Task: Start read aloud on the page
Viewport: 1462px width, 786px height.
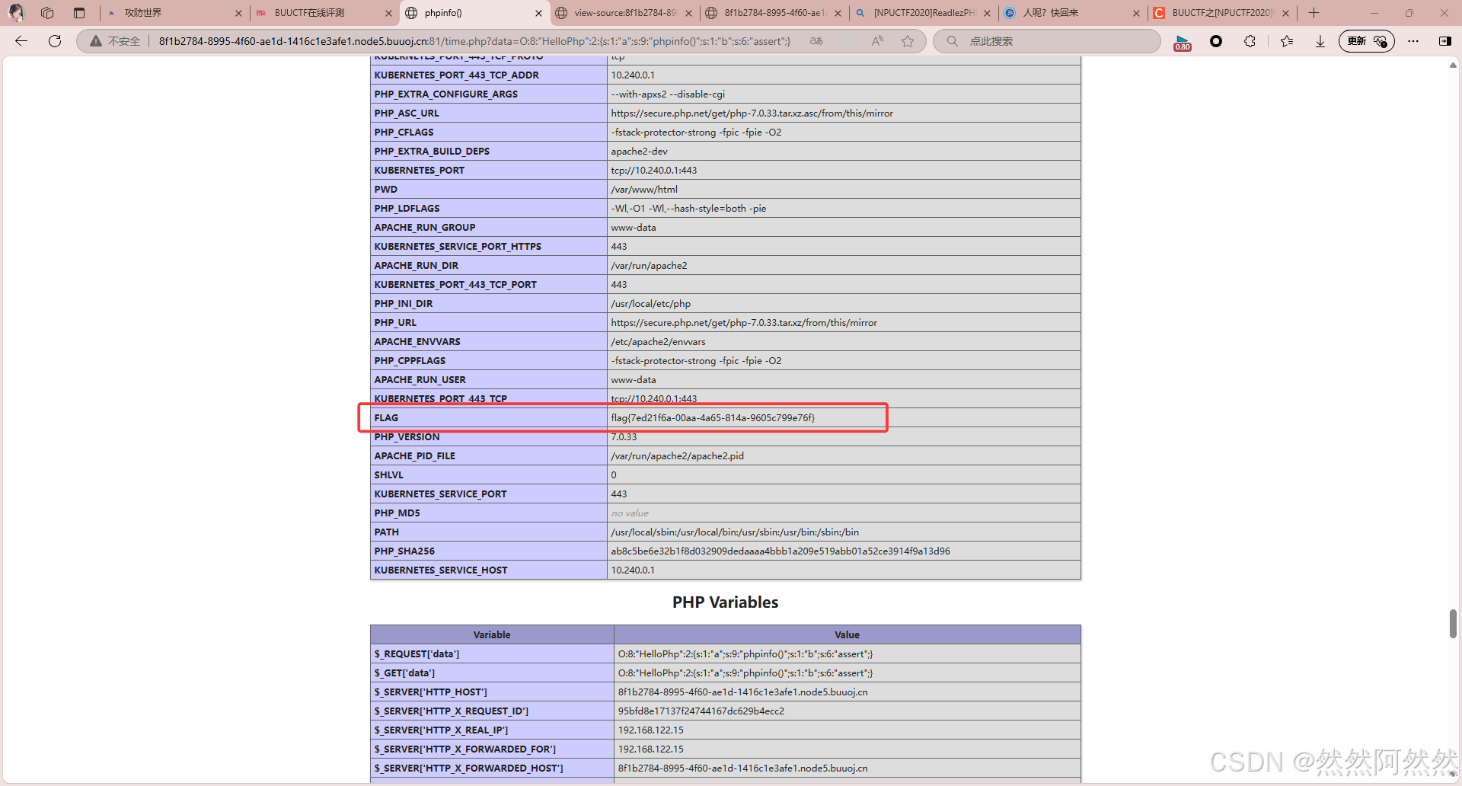Action: (x=877, y=41)
